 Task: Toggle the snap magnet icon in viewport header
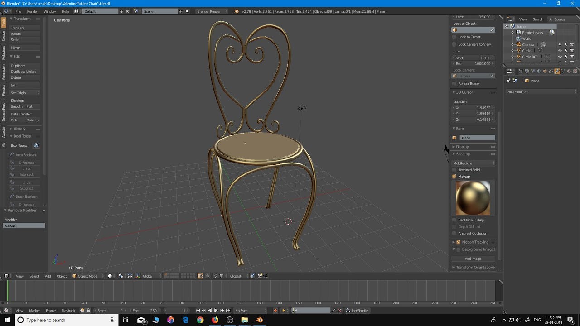[215, 276]
